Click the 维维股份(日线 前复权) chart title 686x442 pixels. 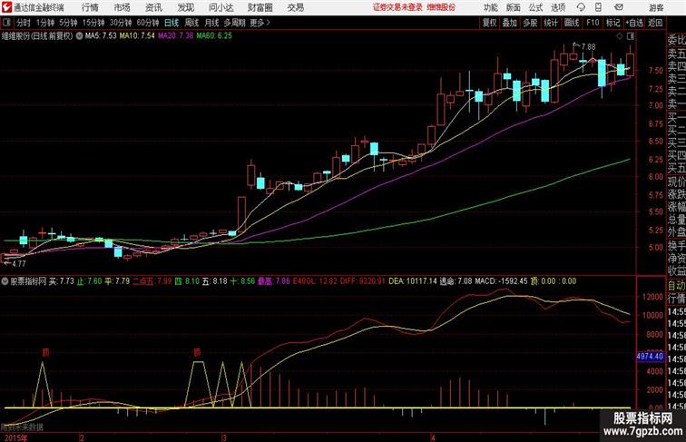[37, 36]
